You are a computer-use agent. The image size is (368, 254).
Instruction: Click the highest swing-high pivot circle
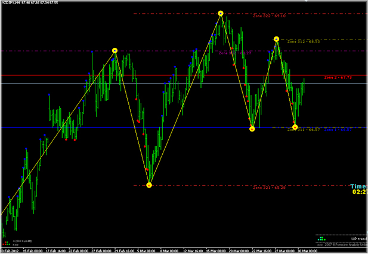pyautogui.click(x=221, y=13)
